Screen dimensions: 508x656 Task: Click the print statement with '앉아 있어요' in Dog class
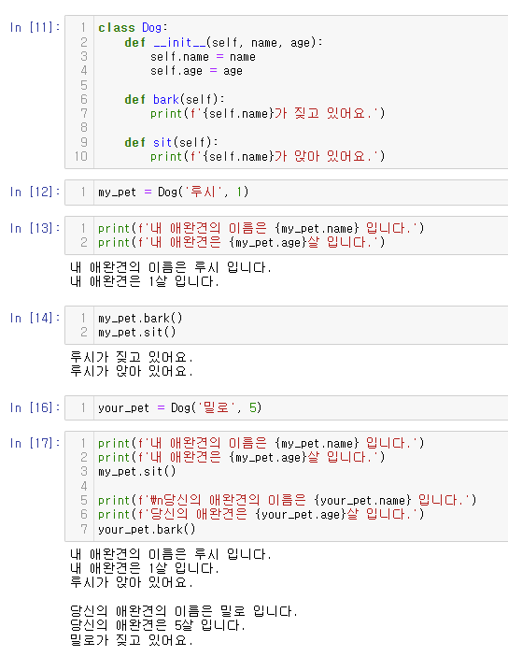[x=268, y=156]
